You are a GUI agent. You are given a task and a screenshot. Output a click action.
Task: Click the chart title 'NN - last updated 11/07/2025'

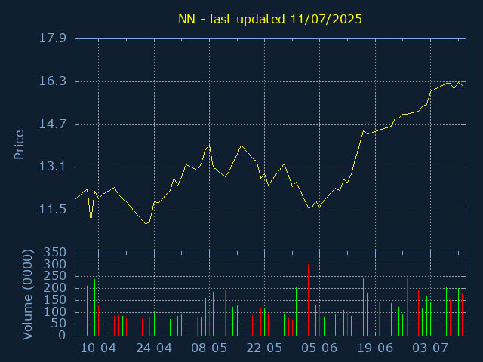(x=270, y=19)
